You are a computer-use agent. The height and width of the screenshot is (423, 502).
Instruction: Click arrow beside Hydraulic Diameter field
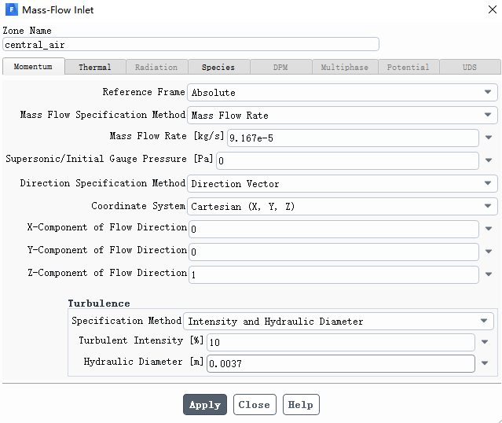(485, 363)
